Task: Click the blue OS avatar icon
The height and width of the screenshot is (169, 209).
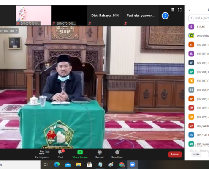Action: [191, 135]
